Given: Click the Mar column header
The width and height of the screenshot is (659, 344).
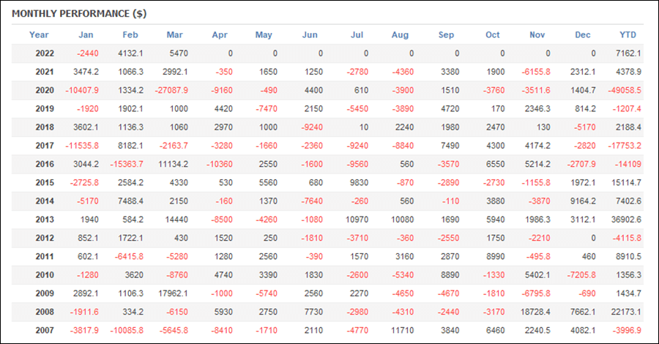Looking at the screenshot, I should pos(175,35).
